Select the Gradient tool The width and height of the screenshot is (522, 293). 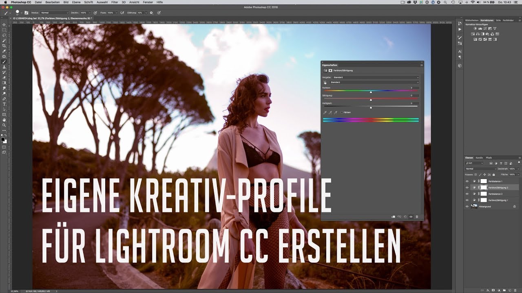pos(4,83)
